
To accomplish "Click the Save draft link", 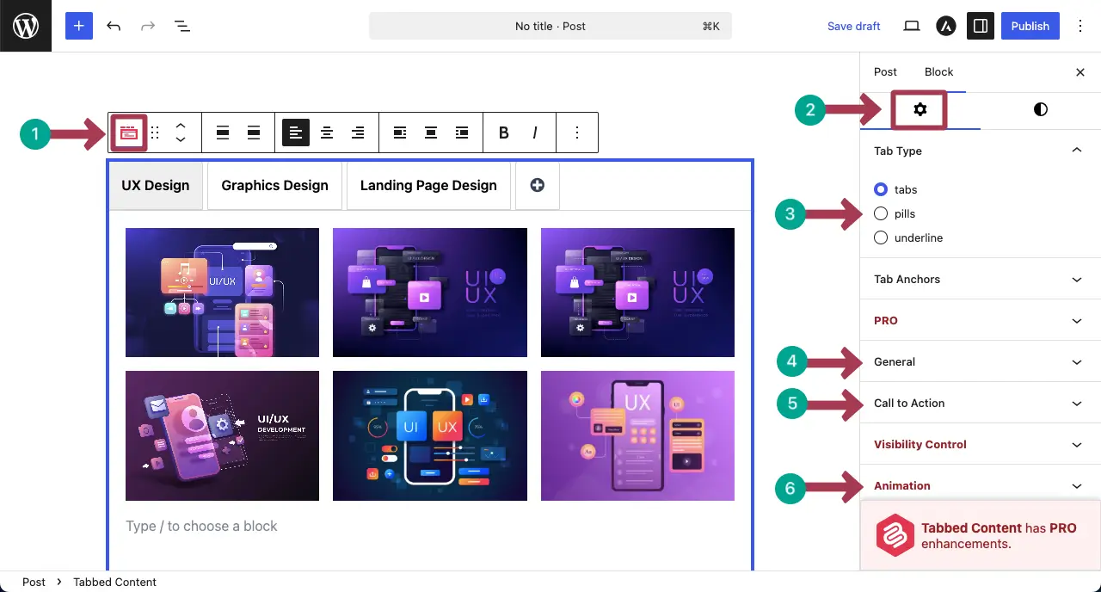I will tap(854, 26).
